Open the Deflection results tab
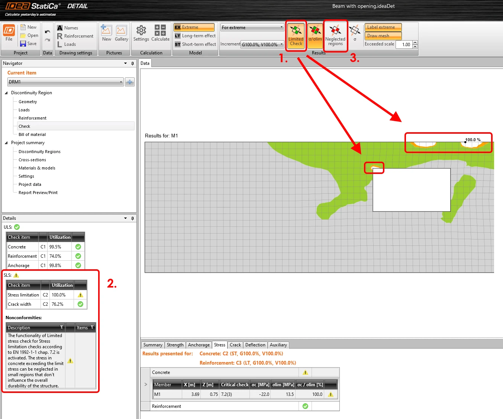 click(x=255, y=345)
